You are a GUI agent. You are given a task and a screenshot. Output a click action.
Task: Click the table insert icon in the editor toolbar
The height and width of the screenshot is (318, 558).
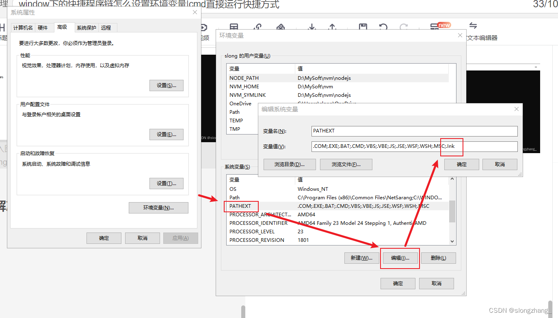tap(234, 27)
